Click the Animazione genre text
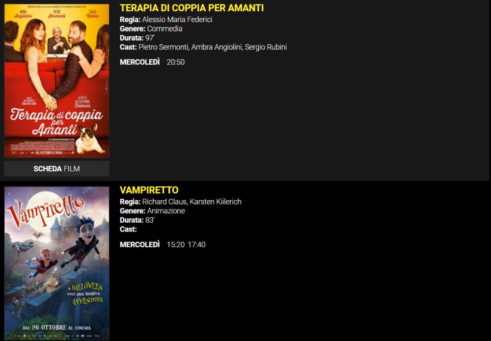Image resolution: width=491 pixels, height=341 pixels. pos(166,211)
